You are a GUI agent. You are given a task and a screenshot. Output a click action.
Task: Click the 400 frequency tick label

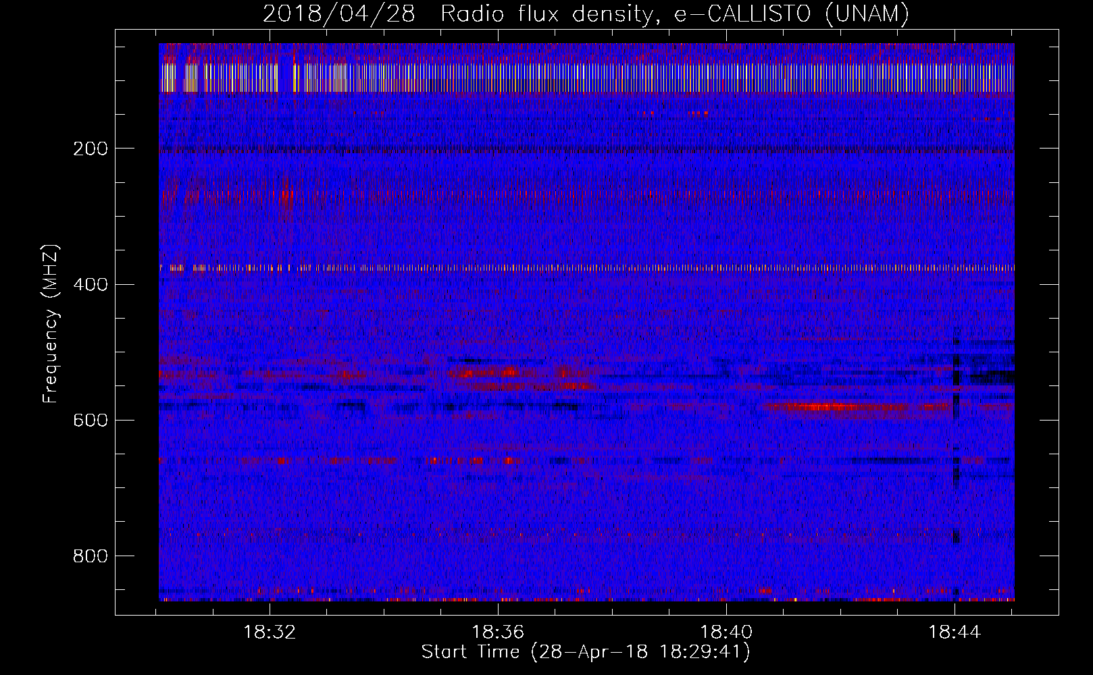[91, 284]
